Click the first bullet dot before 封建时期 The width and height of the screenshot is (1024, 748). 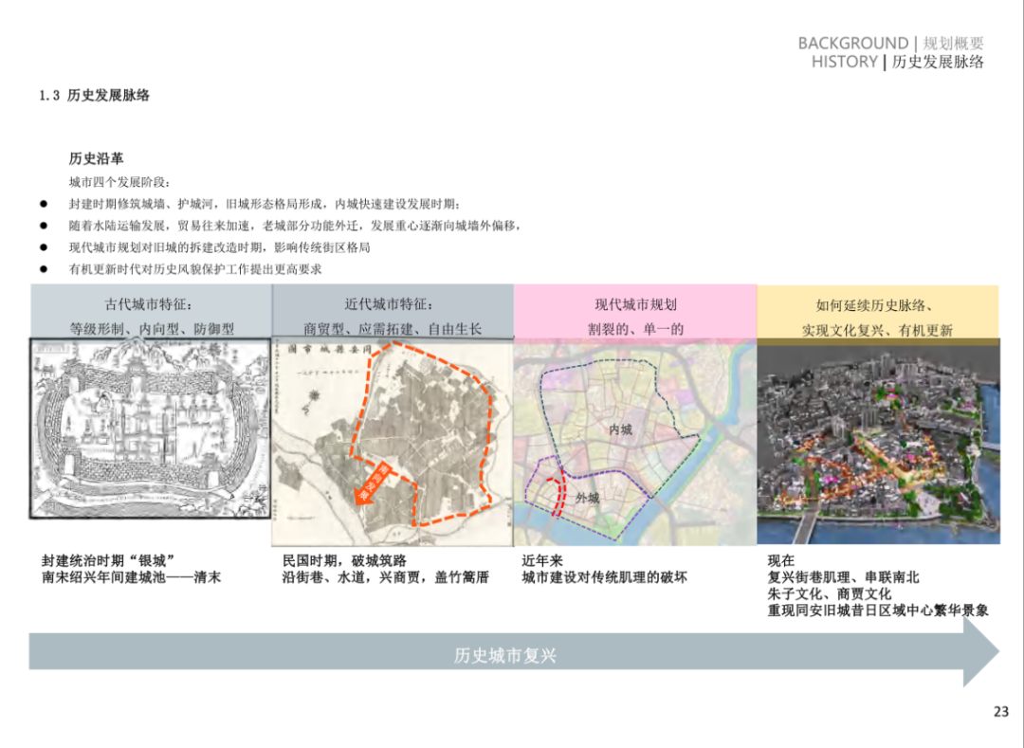coord(43,205)
